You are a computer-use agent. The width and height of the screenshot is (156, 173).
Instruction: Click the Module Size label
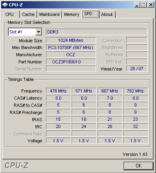(x=30, y=41)
